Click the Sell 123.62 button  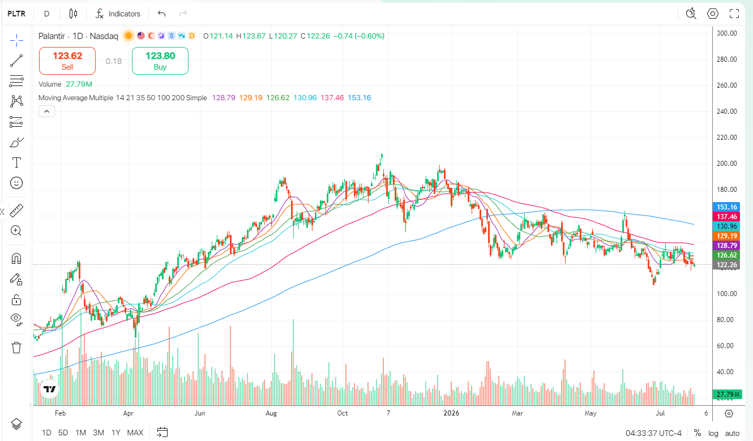[67, 61]
